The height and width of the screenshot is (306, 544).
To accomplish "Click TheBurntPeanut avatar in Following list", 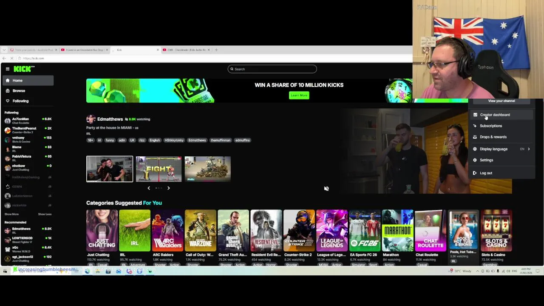I will click(x=7, y=130).
